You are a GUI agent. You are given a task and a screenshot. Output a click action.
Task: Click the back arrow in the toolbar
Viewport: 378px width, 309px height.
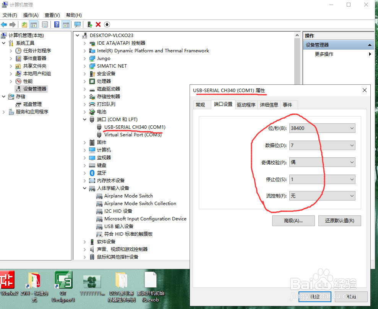tap(4, 24)
